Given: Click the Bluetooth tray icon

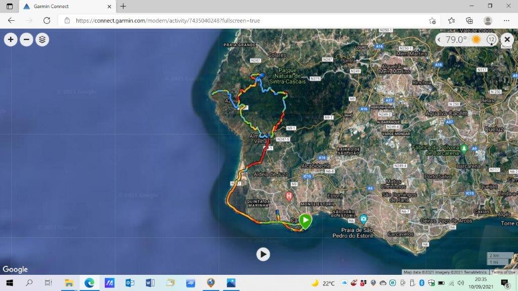Looking at the screenshot, I should [422, 283].
